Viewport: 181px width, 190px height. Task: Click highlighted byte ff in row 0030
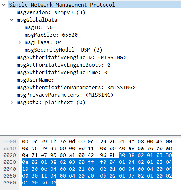[91, 162]
